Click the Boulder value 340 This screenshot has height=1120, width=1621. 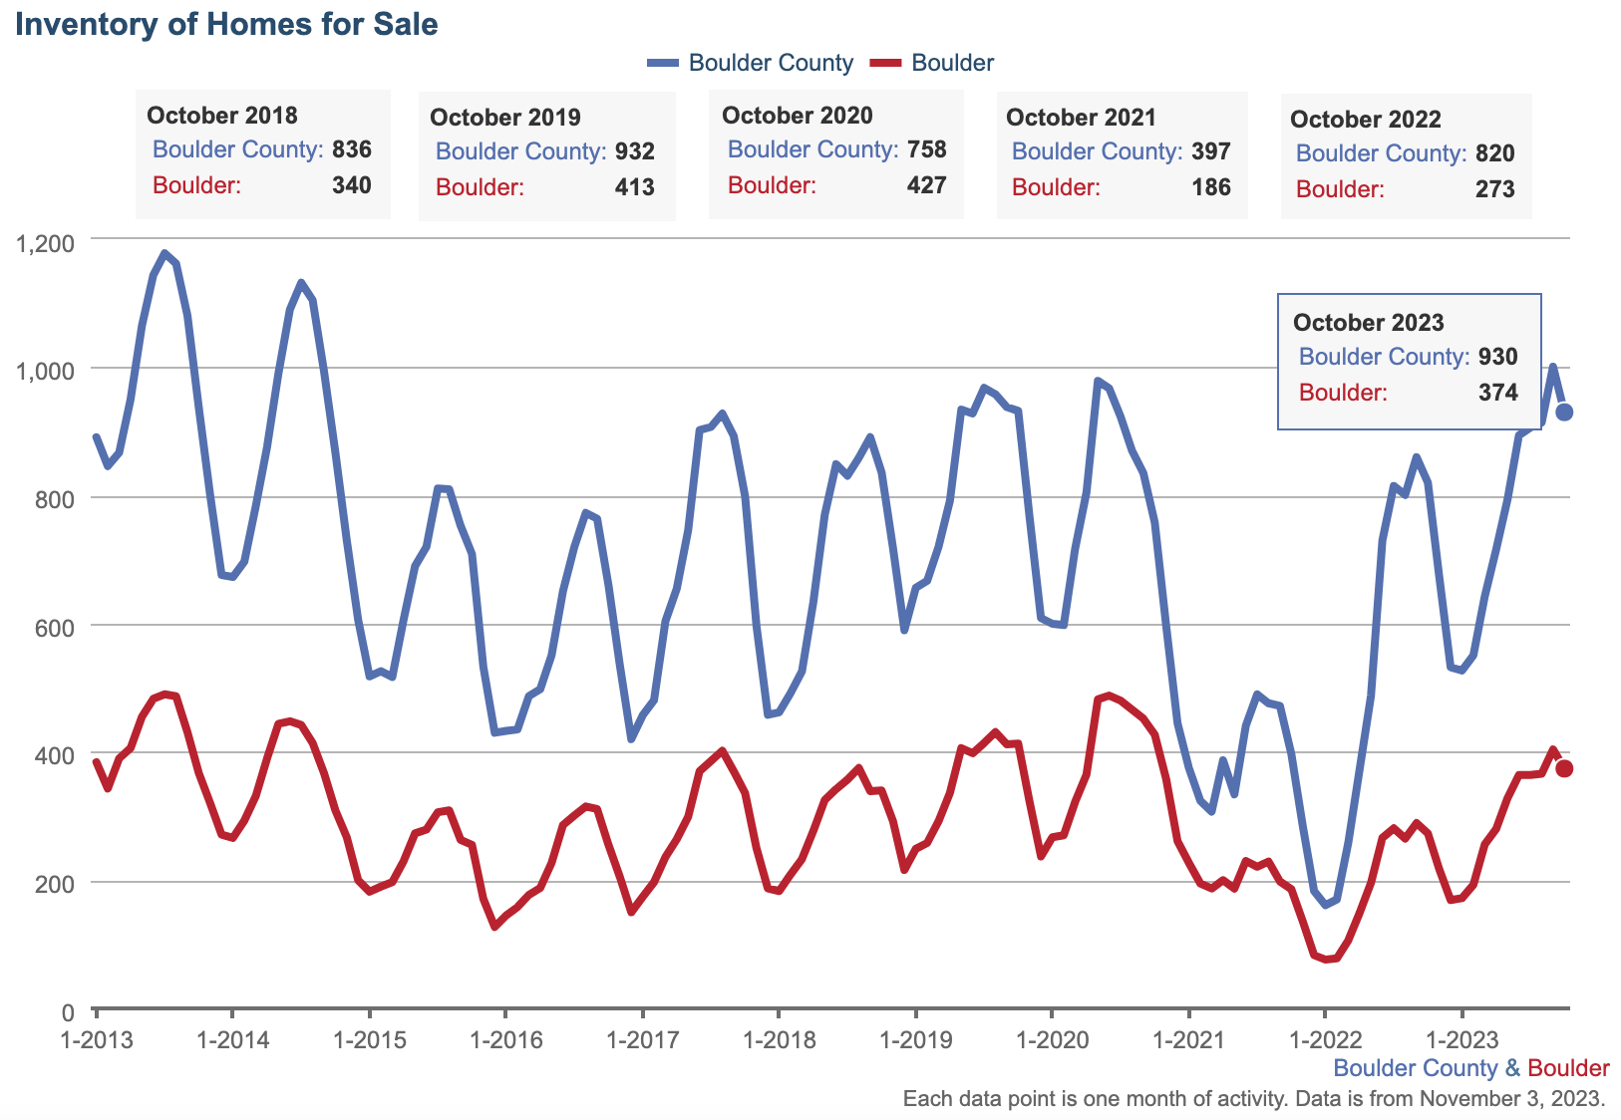click(352, 185)
